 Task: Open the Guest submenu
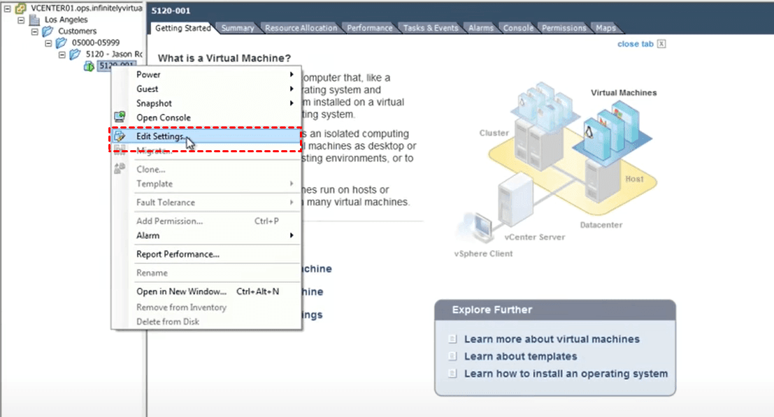(206, 89)
